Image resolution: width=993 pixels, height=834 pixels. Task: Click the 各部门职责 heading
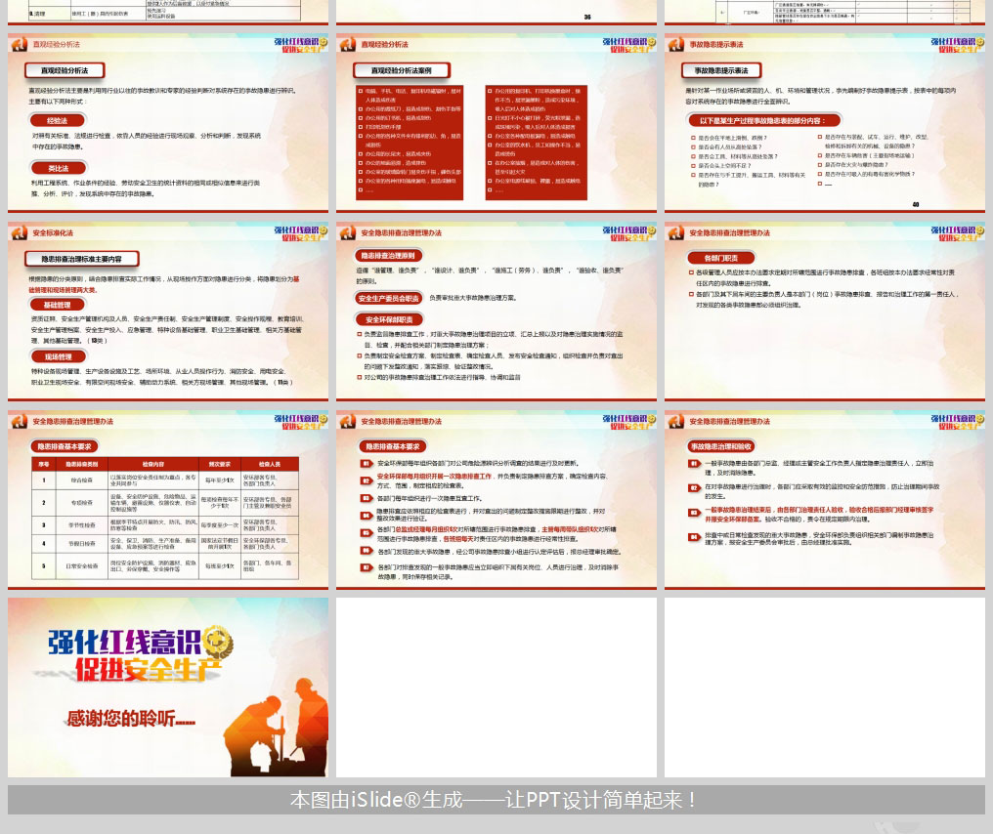(712, 257)
